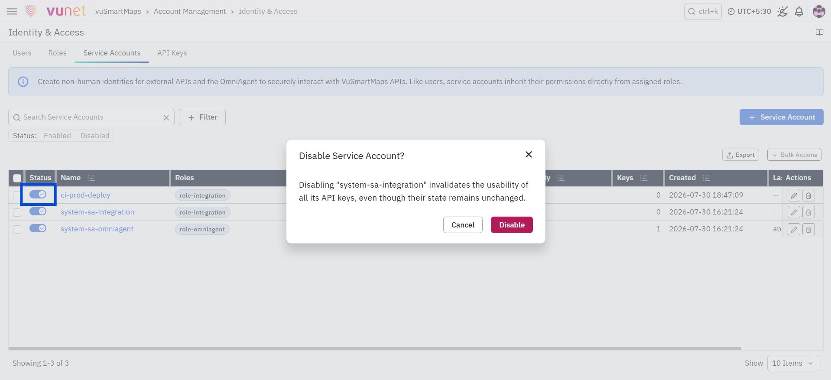This screenshot has height=380, width=831.
Task: Open the 10 Items page size dropdown
Action: 793,363
